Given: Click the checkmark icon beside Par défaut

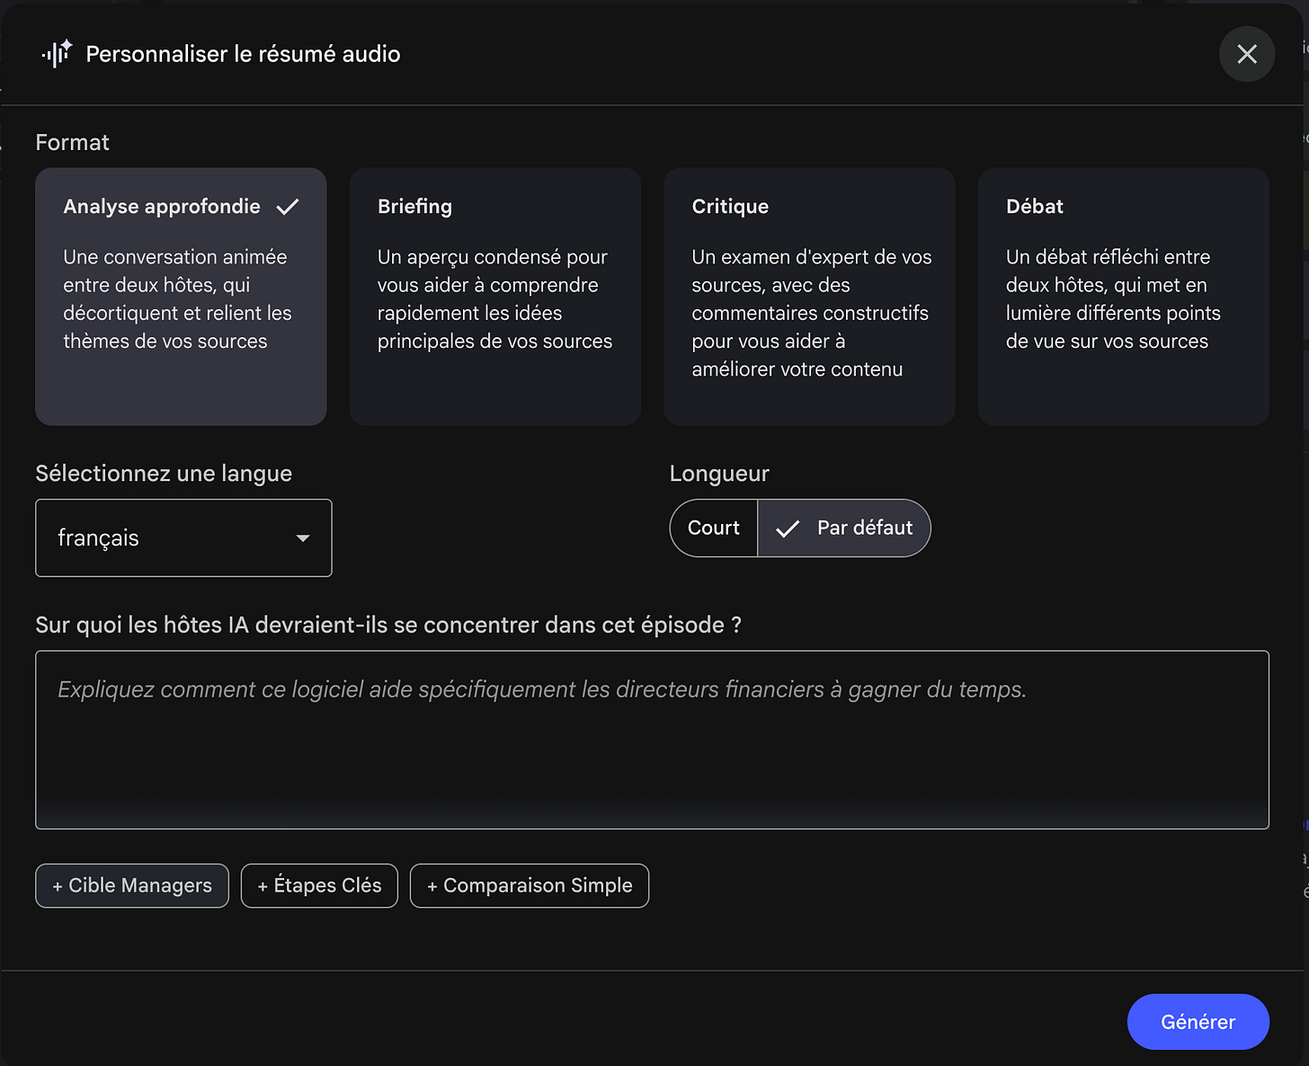Looking at the screenshot, I should click(x=788, y=529).
